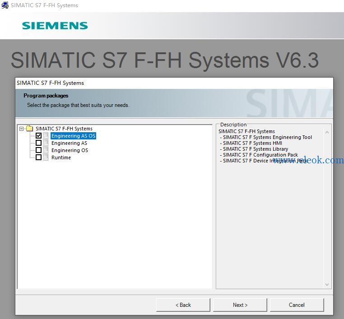Cancel the installation setup
The width and height of the screenshot is (344, 319).
pos(297,305)
